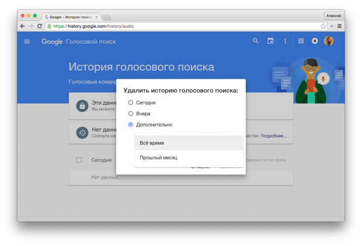Click the address bar URL field
The image size is (362, 246).
[175, 26]
